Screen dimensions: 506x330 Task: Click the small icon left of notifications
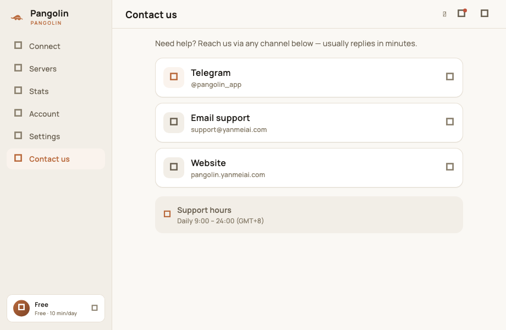(x=444, y=14)
